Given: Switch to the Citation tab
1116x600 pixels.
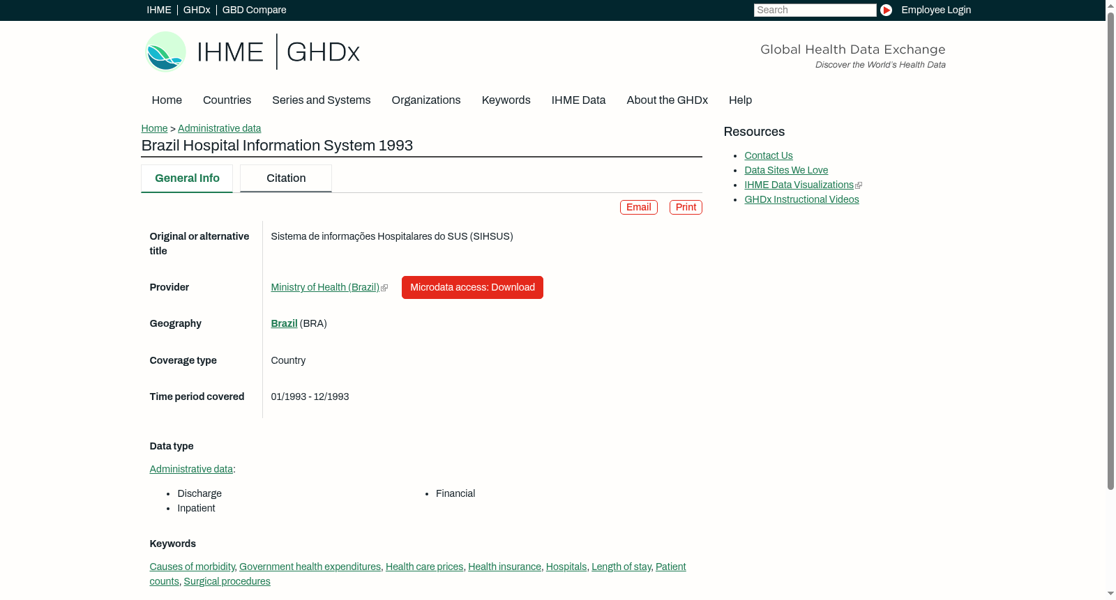Looking at the screenshot, I should [286, 178].
